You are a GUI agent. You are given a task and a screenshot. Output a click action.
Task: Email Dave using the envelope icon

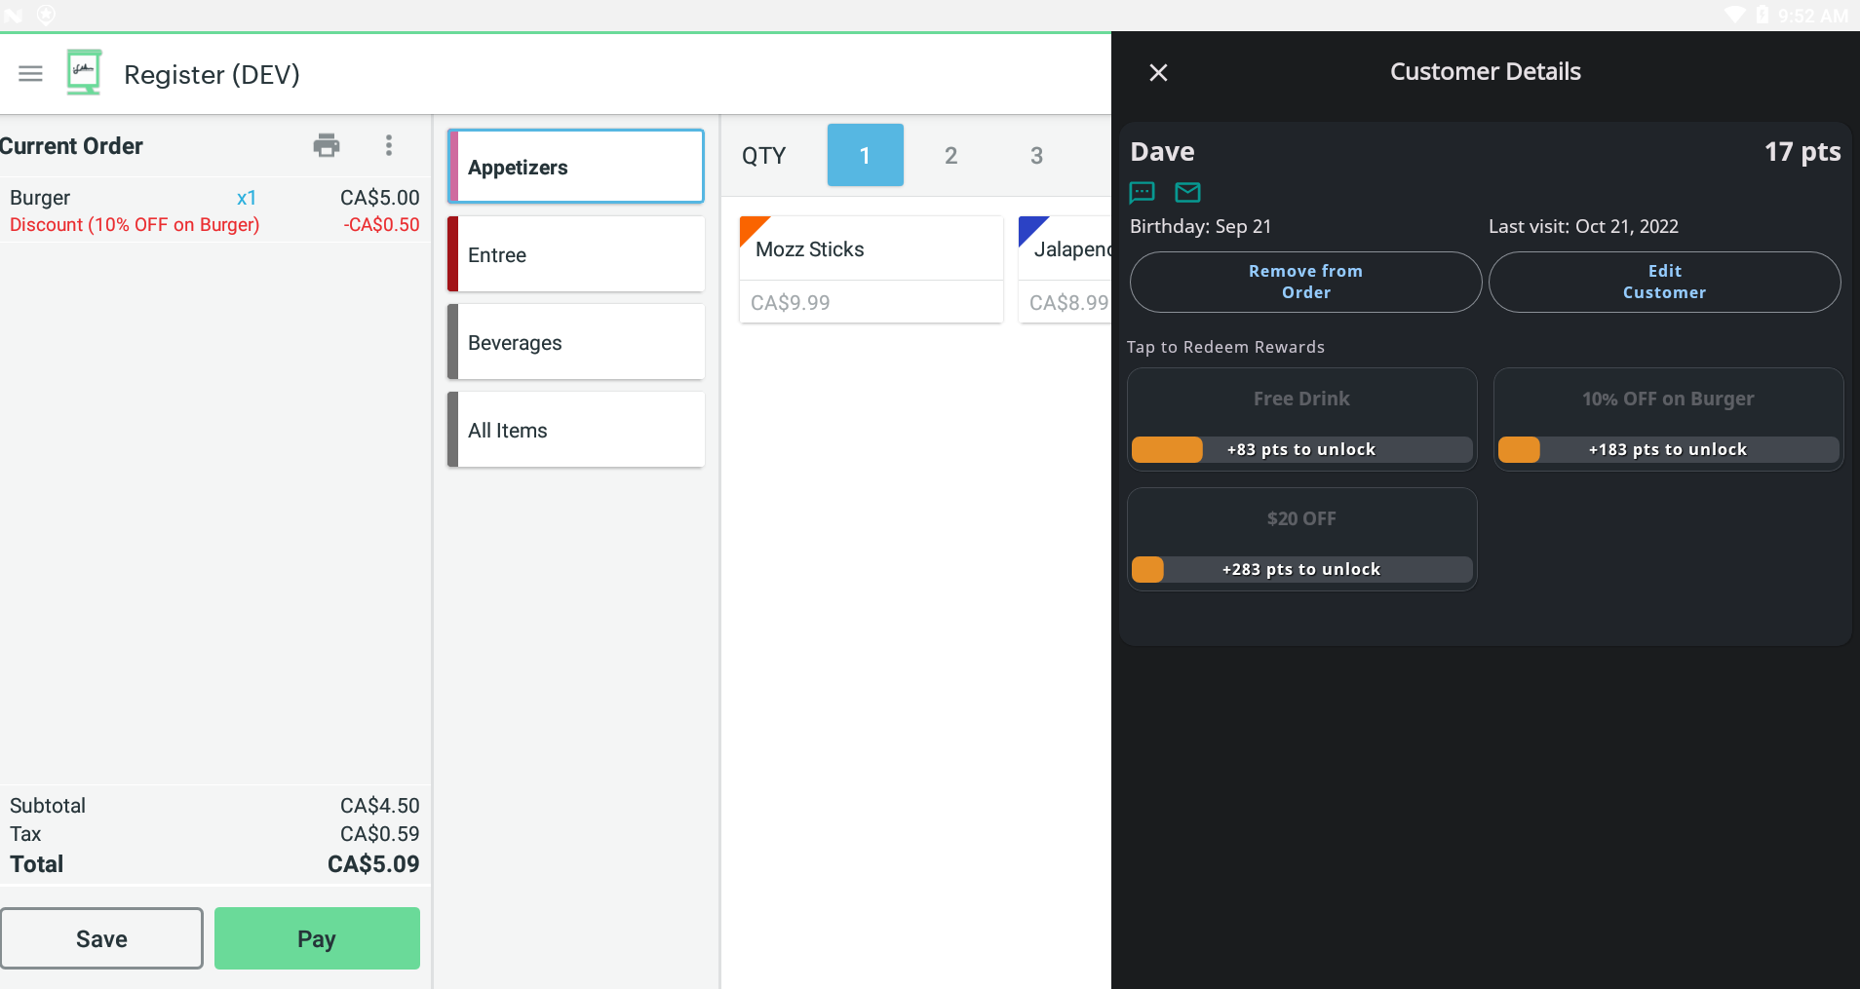(x=1187, y=192)
